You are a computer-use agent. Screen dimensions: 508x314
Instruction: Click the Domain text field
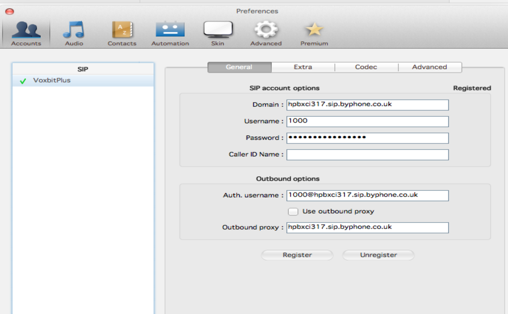[x=367, y=105]
